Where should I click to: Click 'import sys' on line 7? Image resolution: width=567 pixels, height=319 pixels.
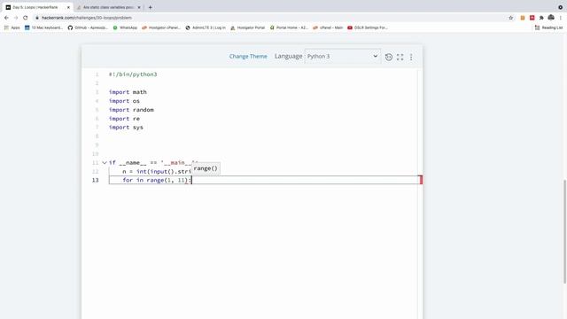pyautogui.click(x=126, y=128)
